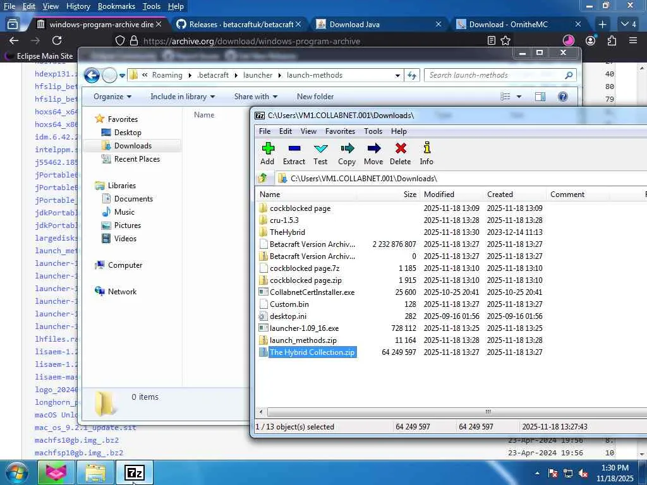The height and width of the screenshot is (485, 647).
Task: Select Computer in Explorer navigation pane
Action: [x=124, y=265]
